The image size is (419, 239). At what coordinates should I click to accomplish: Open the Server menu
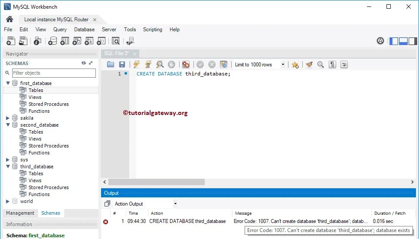(109, 29)
